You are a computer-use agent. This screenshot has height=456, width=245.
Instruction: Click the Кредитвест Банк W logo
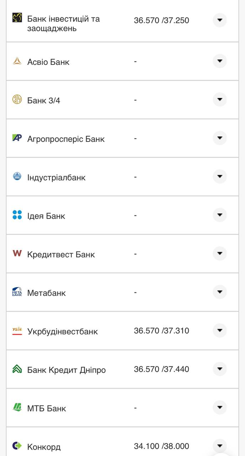coord(17,253)
